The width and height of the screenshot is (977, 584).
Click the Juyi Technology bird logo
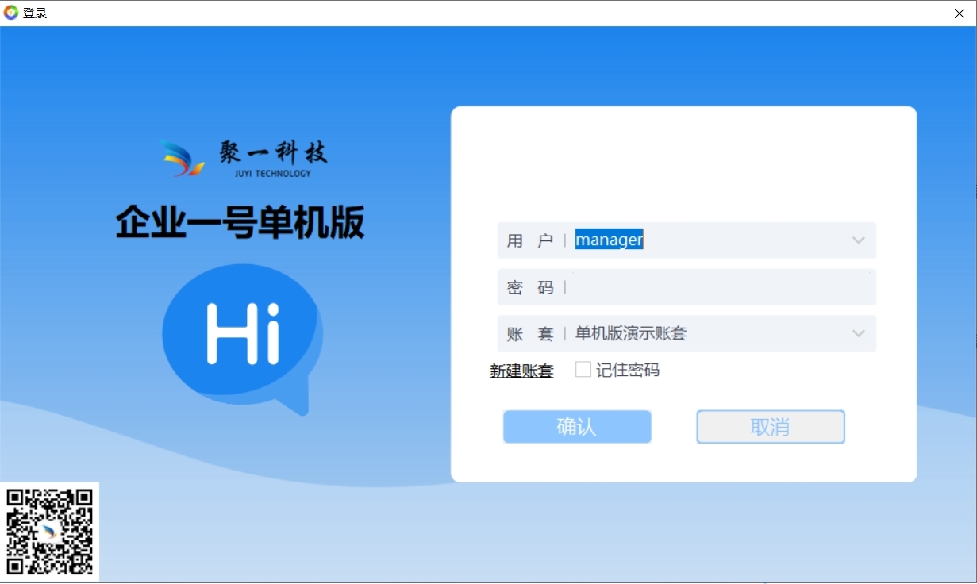click(x=183, y=158)
